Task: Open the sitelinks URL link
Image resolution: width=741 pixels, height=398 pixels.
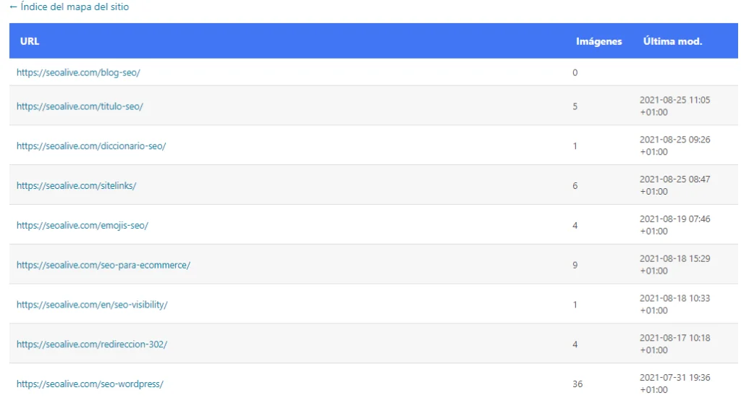Action: pos(77,186)
